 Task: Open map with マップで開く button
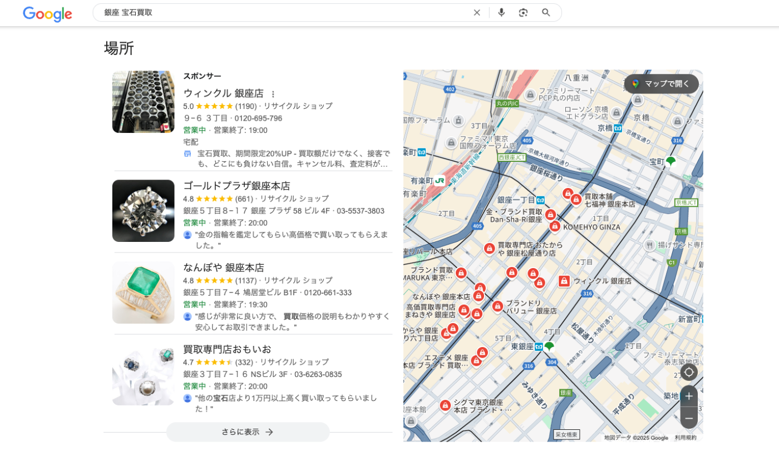pos(661,83)
